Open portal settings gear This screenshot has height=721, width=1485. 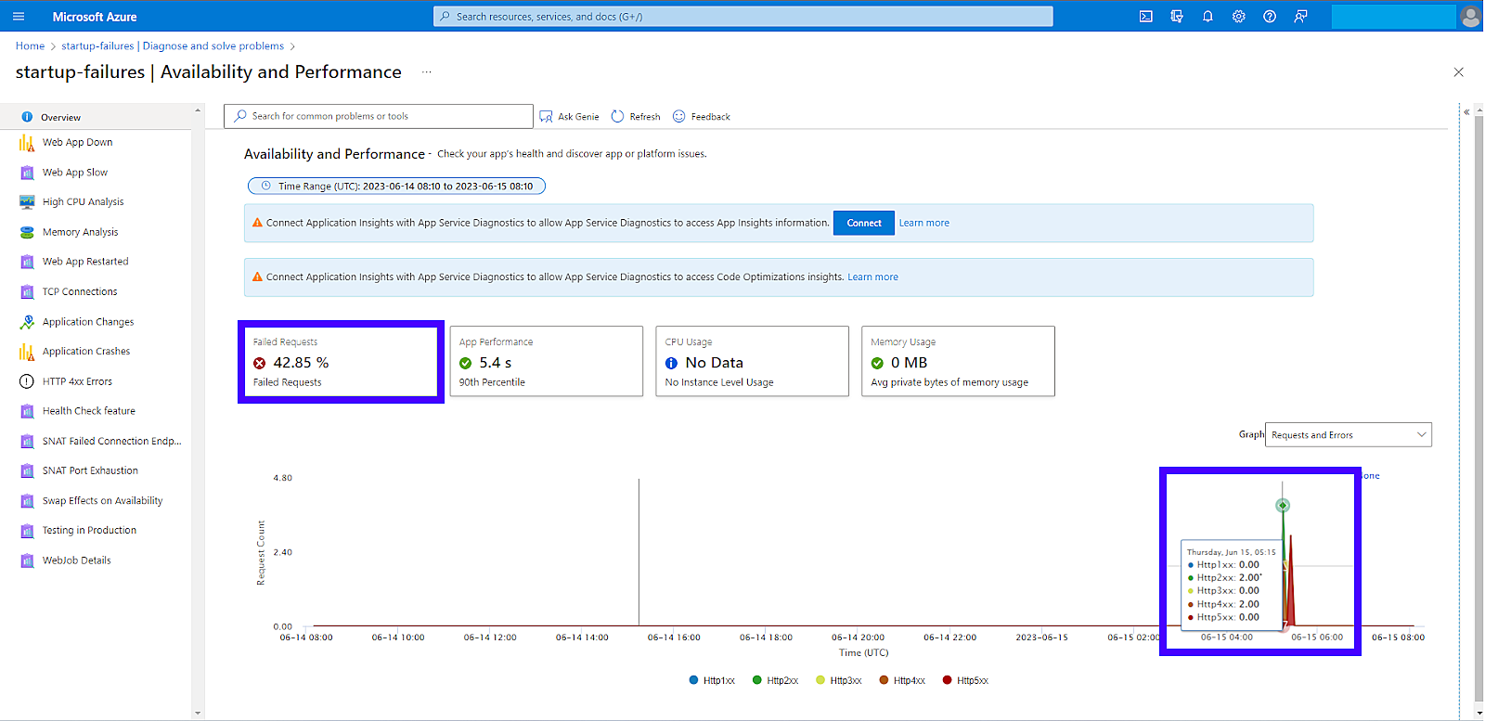pos(1238,17)
